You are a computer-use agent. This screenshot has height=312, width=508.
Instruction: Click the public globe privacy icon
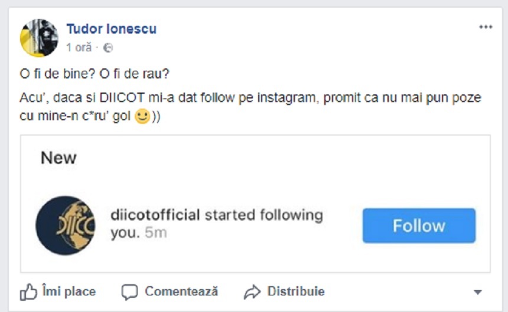[x=108, y=48]
